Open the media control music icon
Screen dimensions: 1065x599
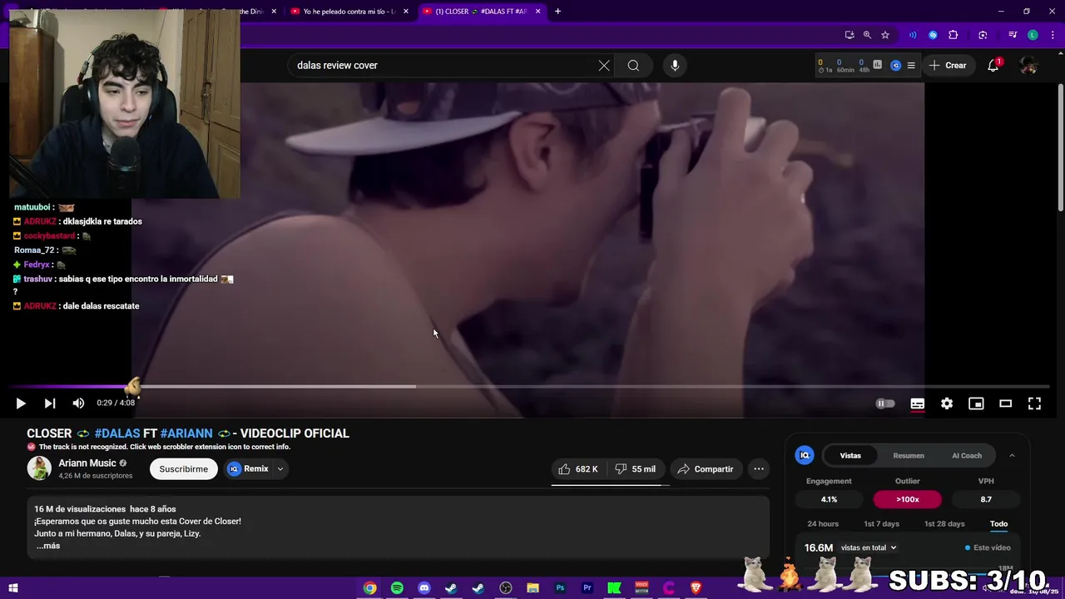coord(1013,35)
